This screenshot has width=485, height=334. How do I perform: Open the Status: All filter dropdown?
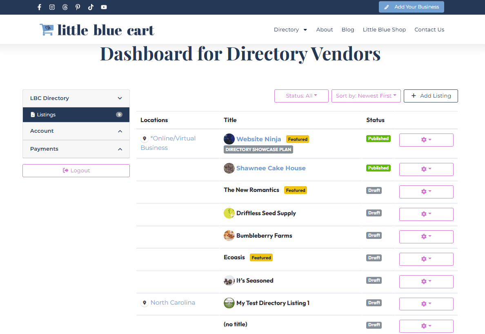pos(301,96)
